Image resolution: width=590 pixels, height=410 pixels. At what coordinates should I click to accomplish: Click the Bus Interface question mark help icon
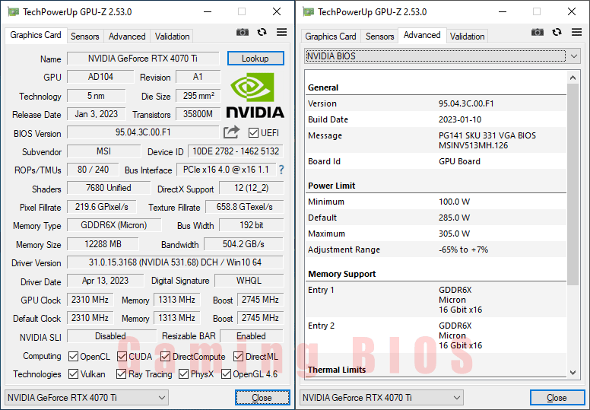click(281, 170)
